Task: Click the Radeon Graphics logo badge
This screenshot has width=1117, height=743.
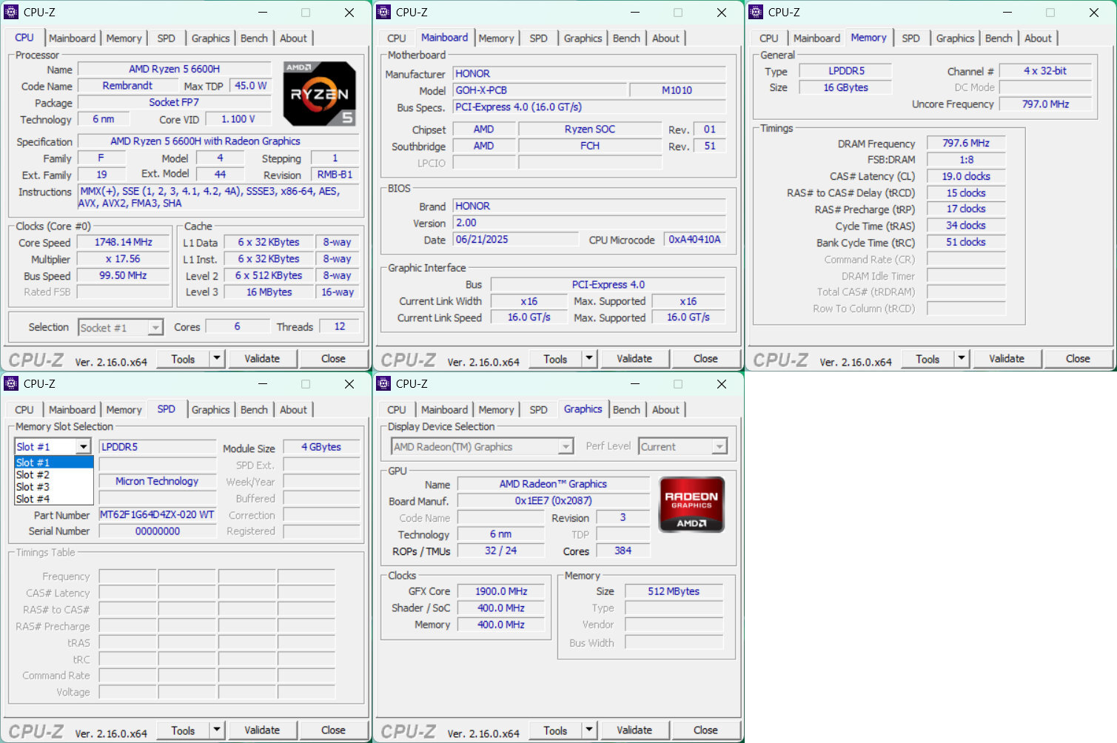Action: [x=691, y=505]
